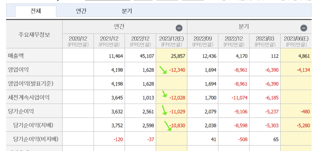Click 당기순이익(비지배) value -37
313x151 pixels.
coord(150,140)
